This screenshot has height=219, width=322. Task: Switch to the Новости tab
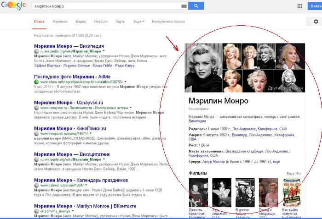101,22
